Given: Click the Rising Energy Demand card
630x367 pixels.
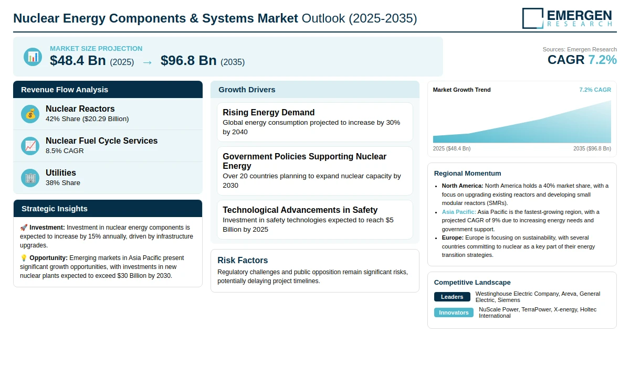Looking at the screenshot, I should [x=315, y=122].
